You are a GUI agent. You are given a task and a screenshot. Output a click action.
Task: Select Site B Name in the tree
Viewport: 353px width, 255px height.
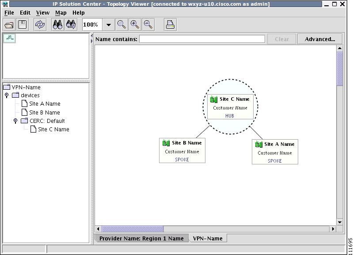tap(41, 112)
